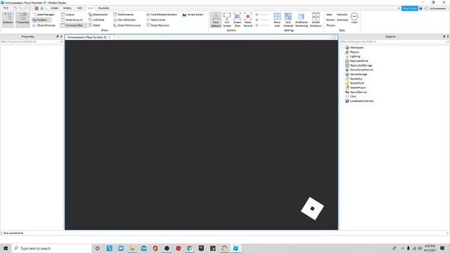The height and width of the screenshot is (253, 450).
Task: Switch to the PLUGINS ribbon tab
Action: [x=103, y=8]
